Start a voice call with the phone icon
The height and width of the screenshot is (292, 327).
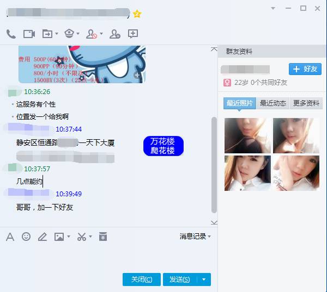[x=11, y=34]
